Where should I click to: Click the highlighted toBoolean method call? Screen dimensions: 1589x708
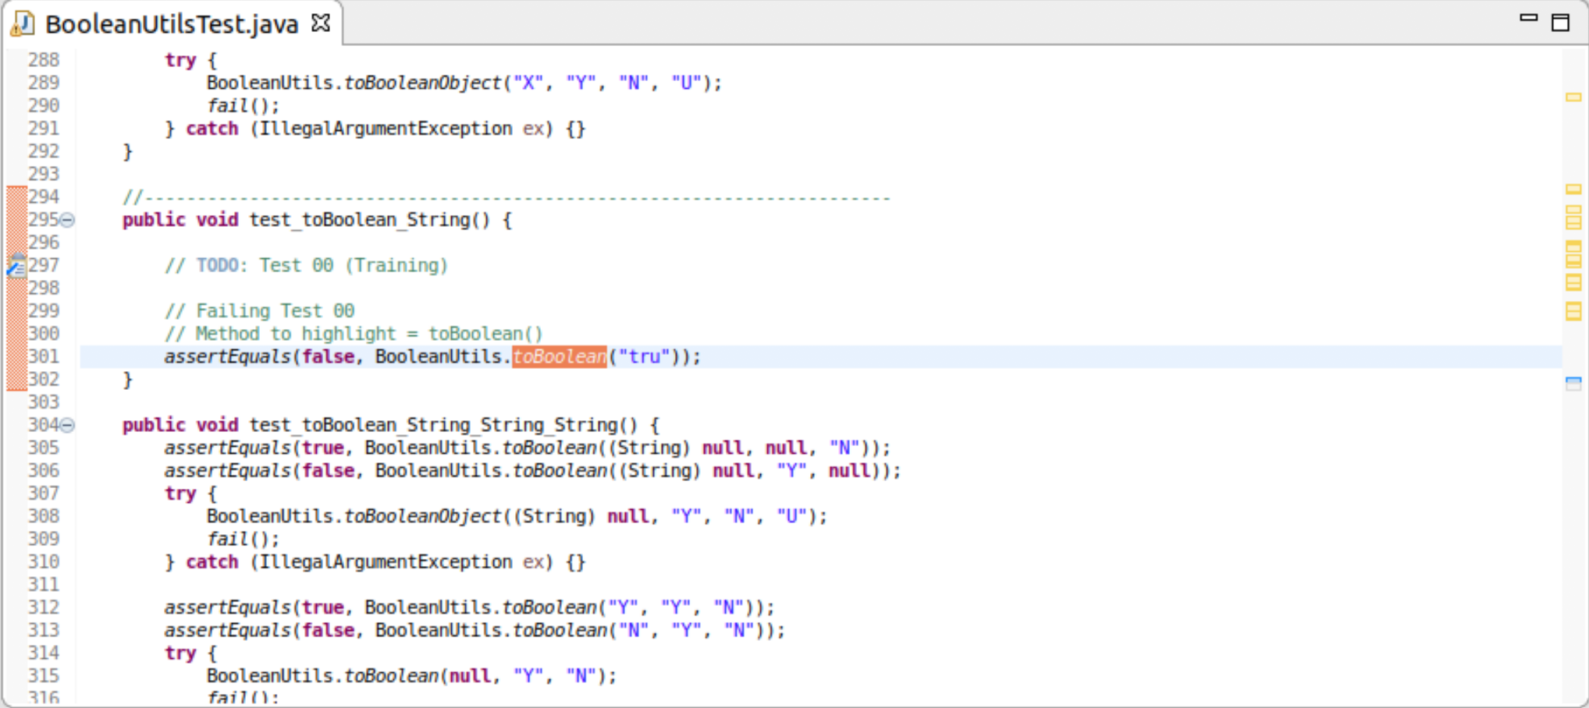coord(559,357)
